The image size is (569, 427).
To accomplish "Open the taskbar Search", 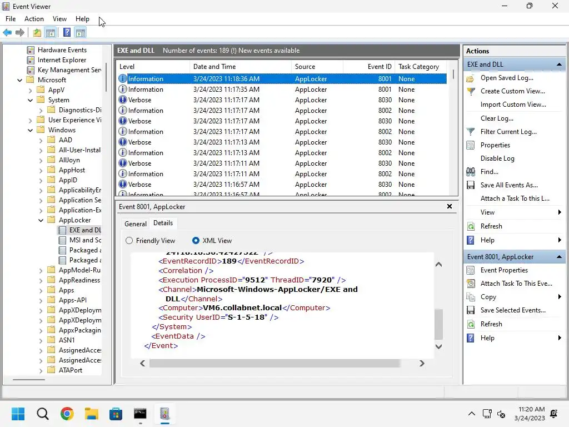I will [42, 414].
